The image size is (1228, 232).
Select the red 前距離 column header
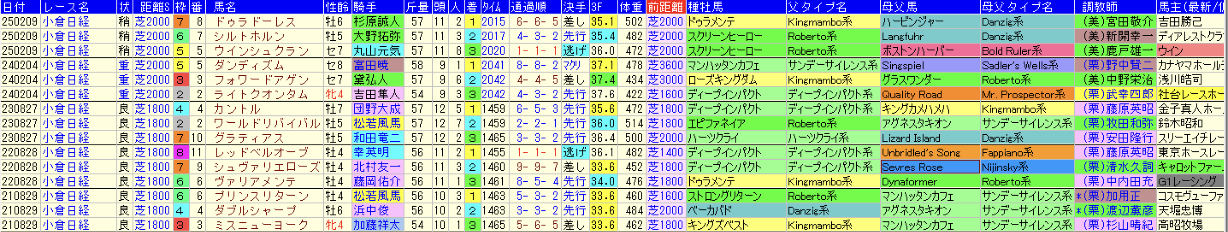[665, 7]
